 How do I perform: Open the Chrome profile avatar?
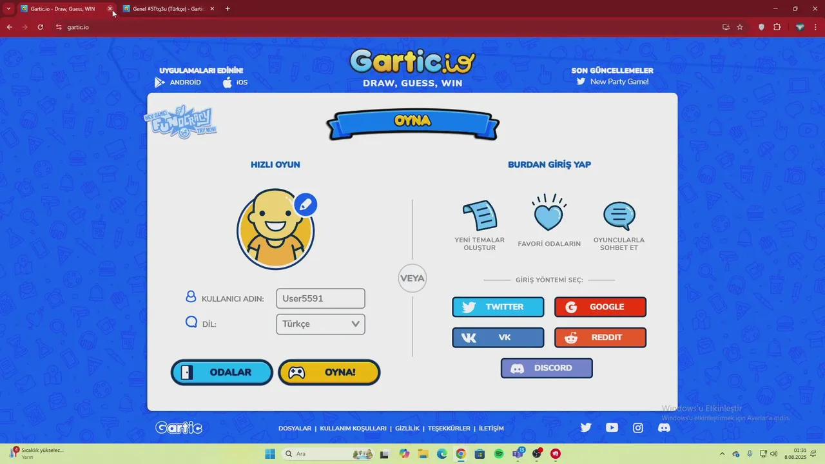[800, 27]
